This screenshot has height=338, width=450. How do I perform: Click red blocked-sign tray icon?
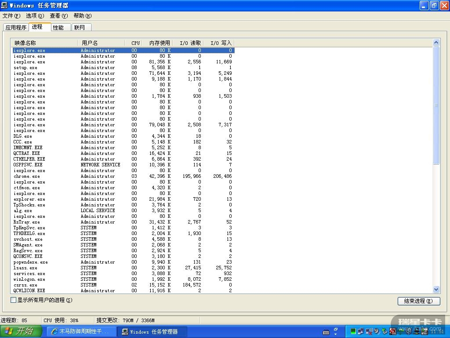393,331
